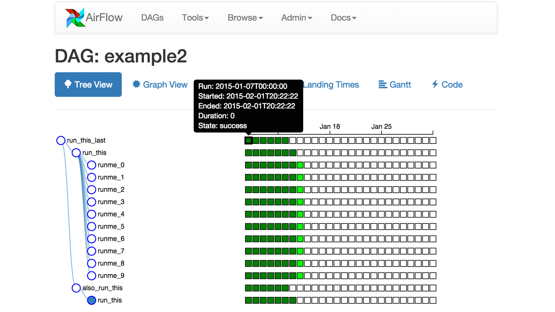555x312 pixels.
Task: Click the runme_0 node circle
Action: (92, 165)
